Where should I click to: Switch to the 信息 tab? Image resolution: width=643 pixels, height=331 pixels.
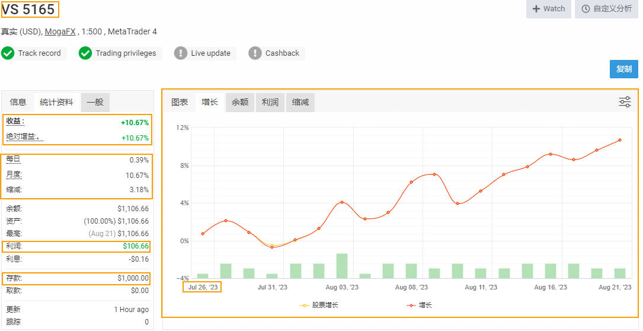(18, 103)
